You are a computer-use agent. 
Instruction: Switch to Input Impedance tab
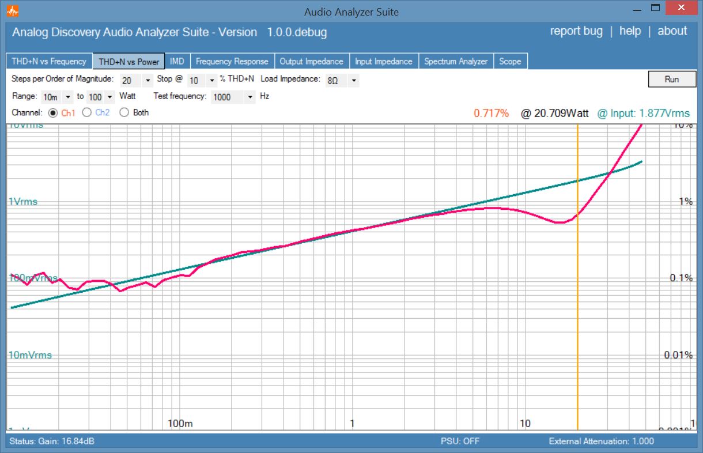(384, 62)
